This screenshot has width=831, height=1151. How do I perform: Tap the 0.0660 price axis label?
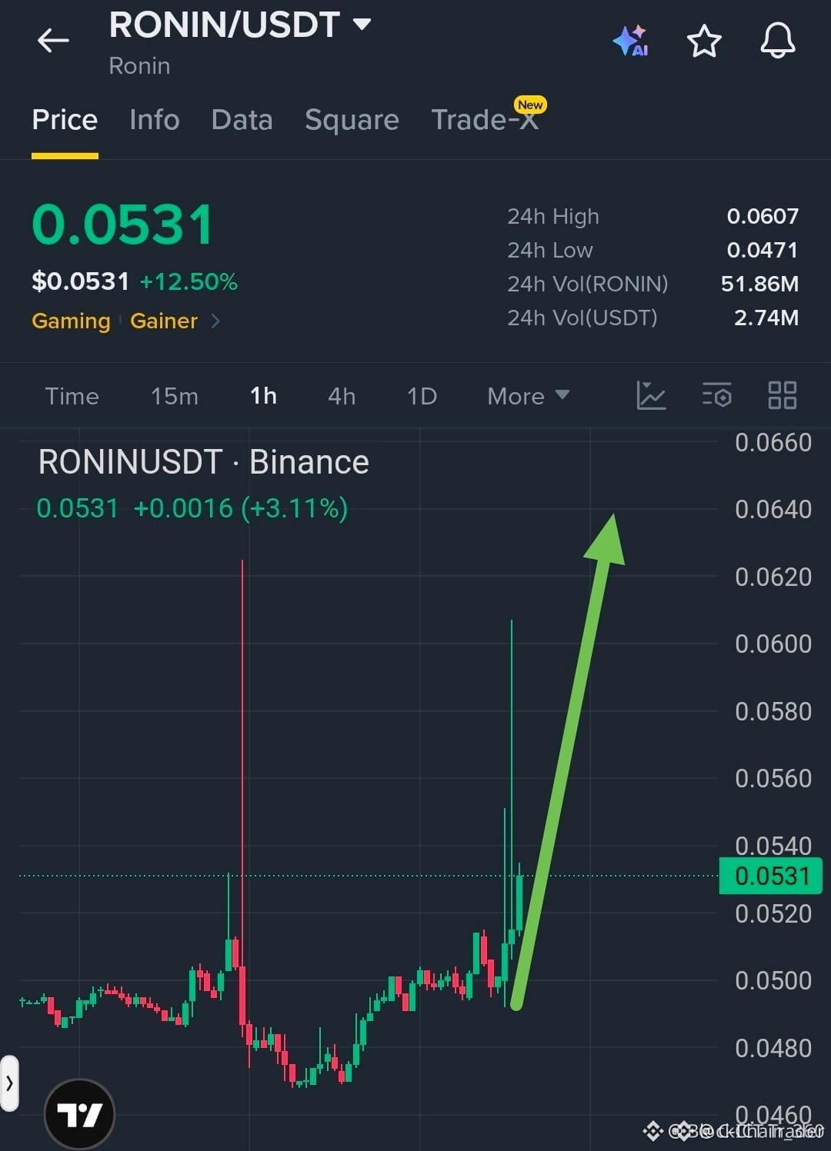[773, 442]
